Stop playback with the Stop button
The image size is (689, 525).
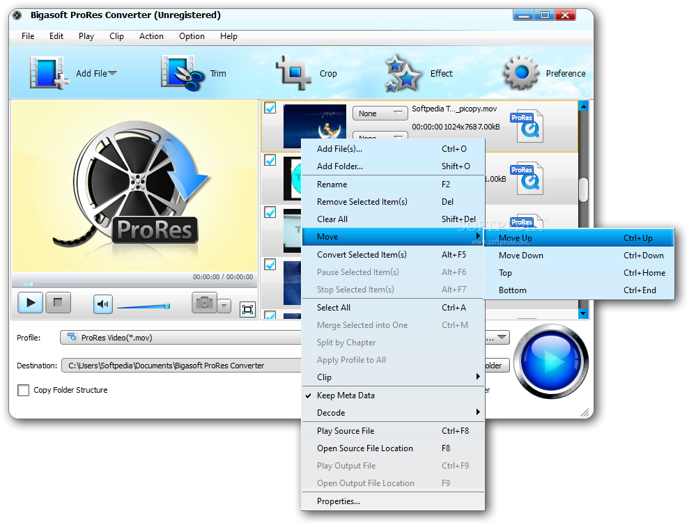pos(58,303)
